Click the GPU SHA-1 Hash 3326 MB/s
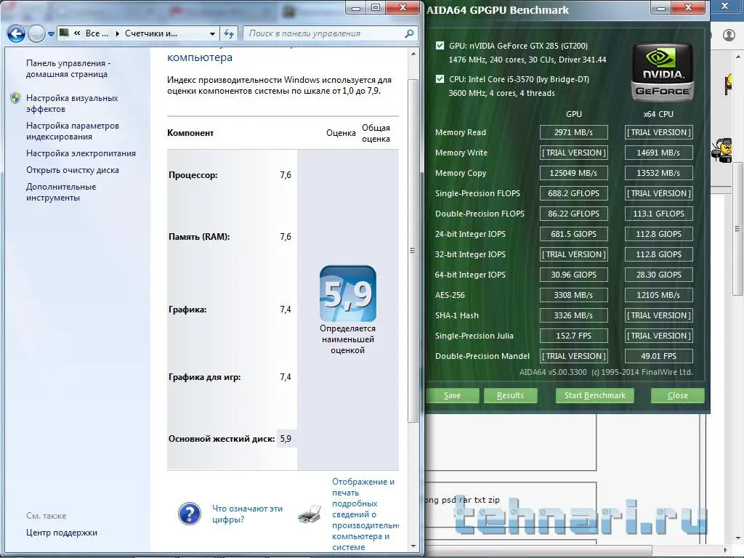The width and height of the screenshot is (744, 558). pyautogui.click(x=574, y=315)
